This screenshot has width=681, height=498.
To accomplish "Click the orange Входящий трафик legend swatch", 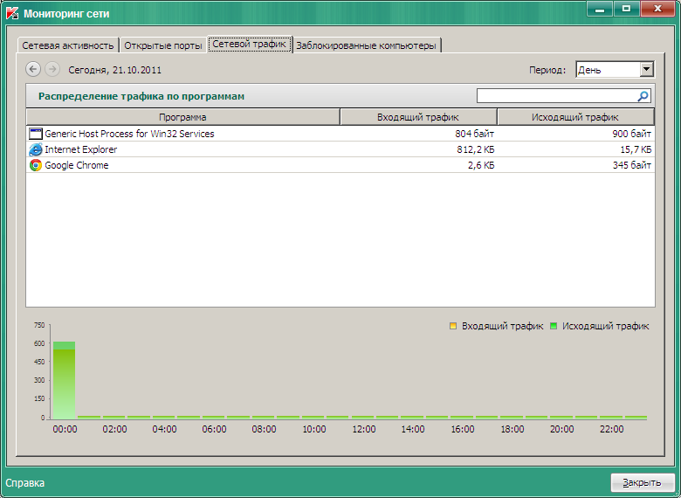I will pos(453,326).
